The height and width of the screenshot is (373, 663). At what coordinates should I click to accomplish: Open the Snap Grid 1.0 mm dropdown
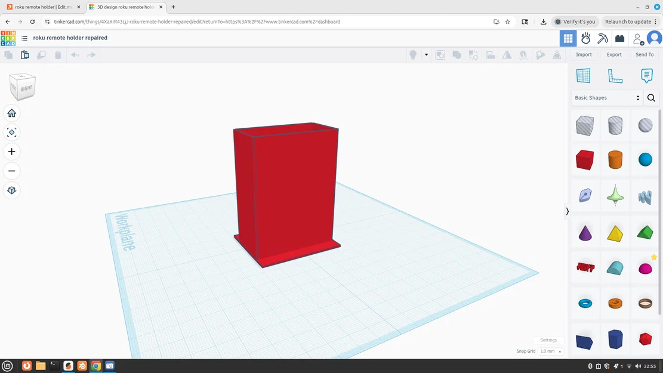point(551,351)
